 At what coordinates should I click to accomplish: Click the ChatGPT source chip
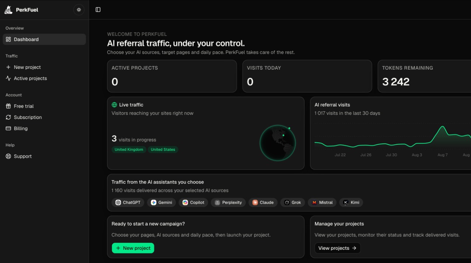128,202
